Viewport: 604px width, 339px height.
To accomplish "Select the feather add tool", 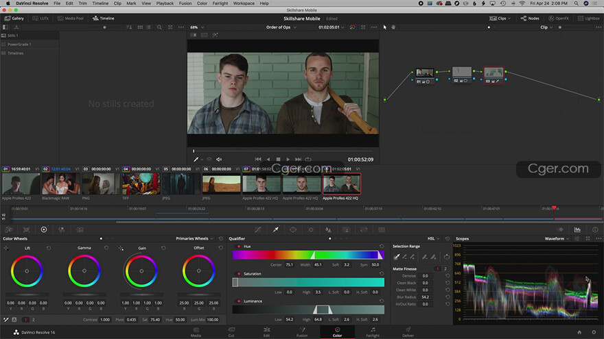I will click(x=433, y=257).
